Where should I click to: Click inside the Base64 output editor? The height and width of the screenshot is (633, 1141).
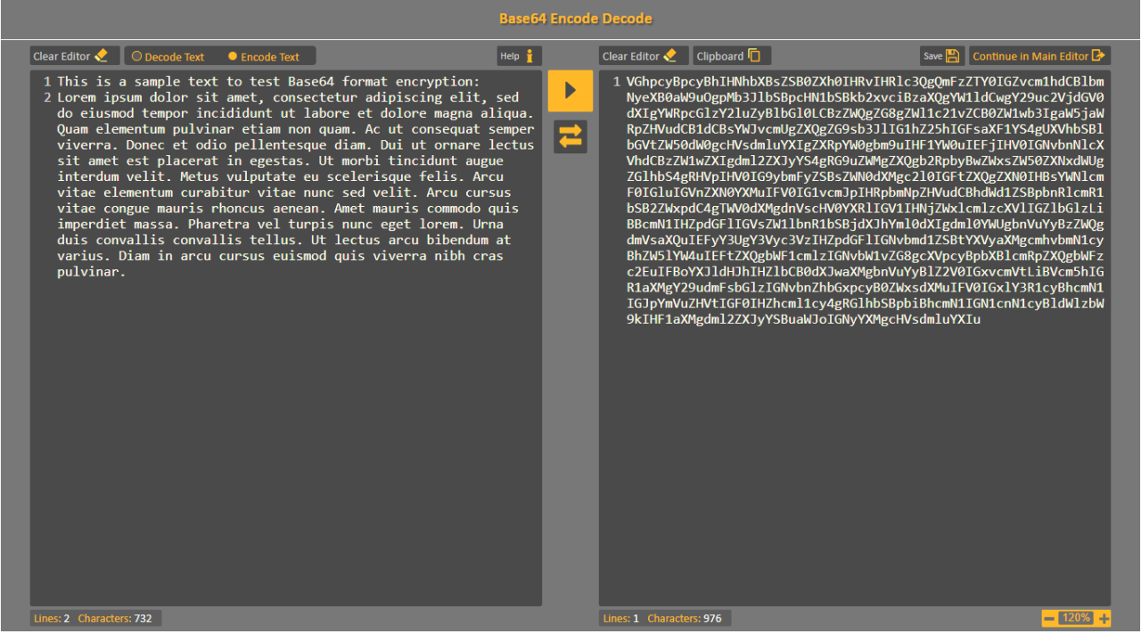(x=855, y=338)
